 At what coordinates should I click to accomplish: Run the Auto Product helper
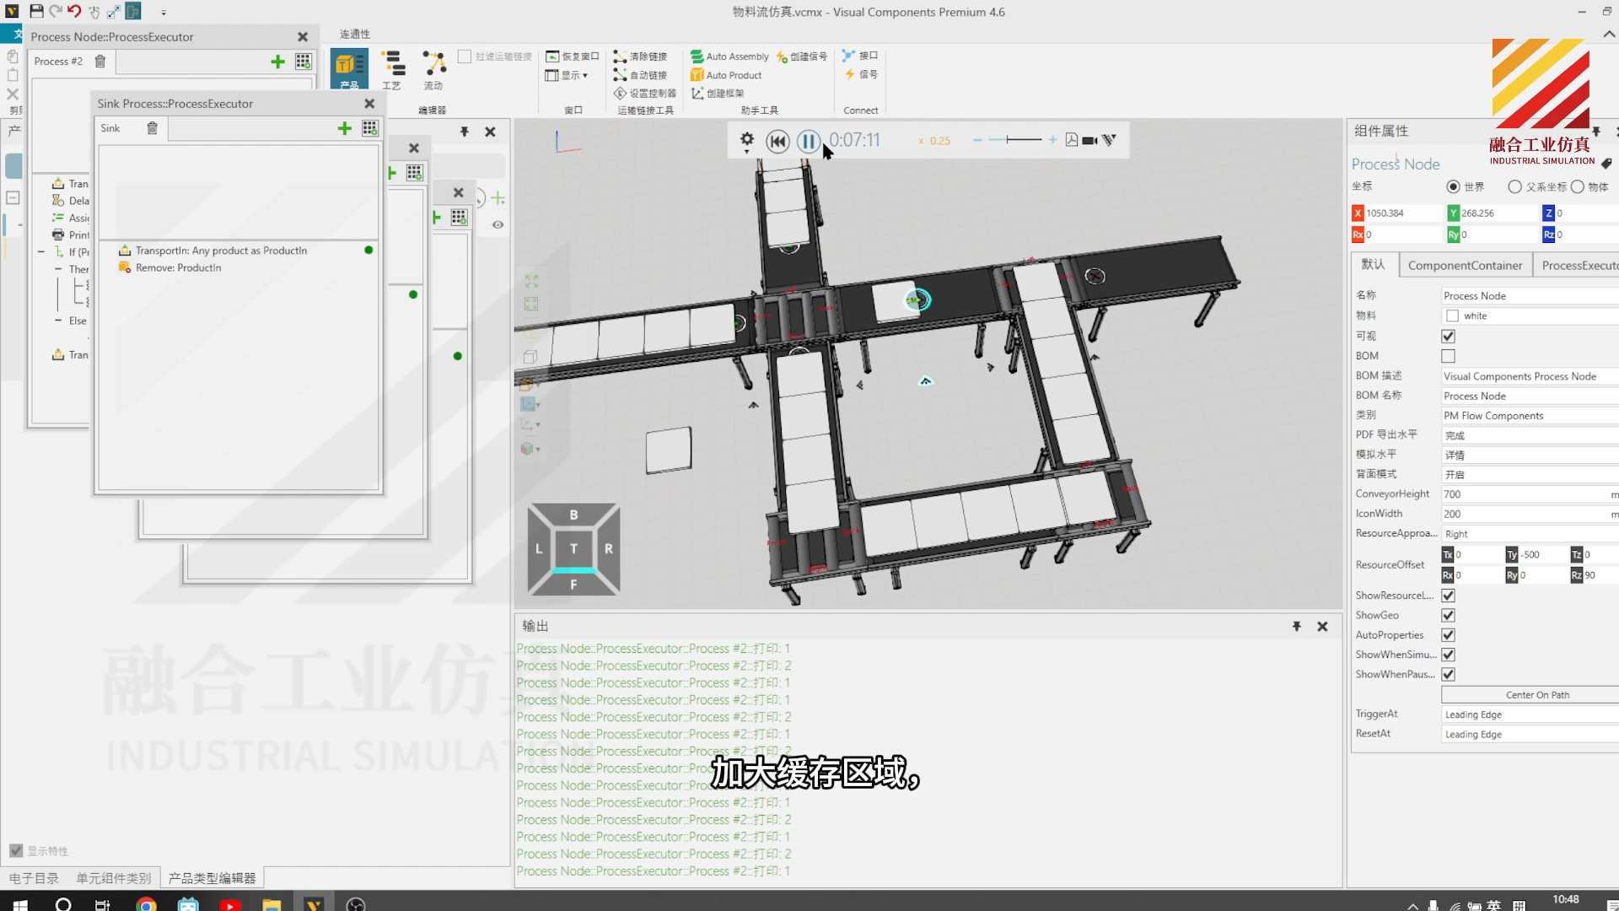pos(726,75)
